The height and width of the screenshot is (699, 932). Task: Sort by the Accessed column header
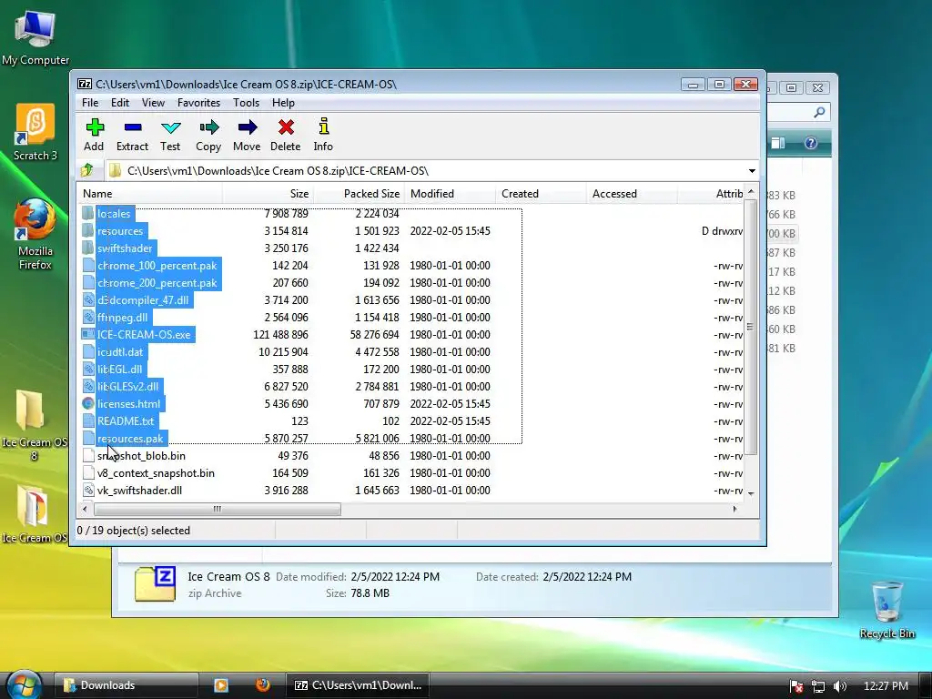click(x=632, y=194)
